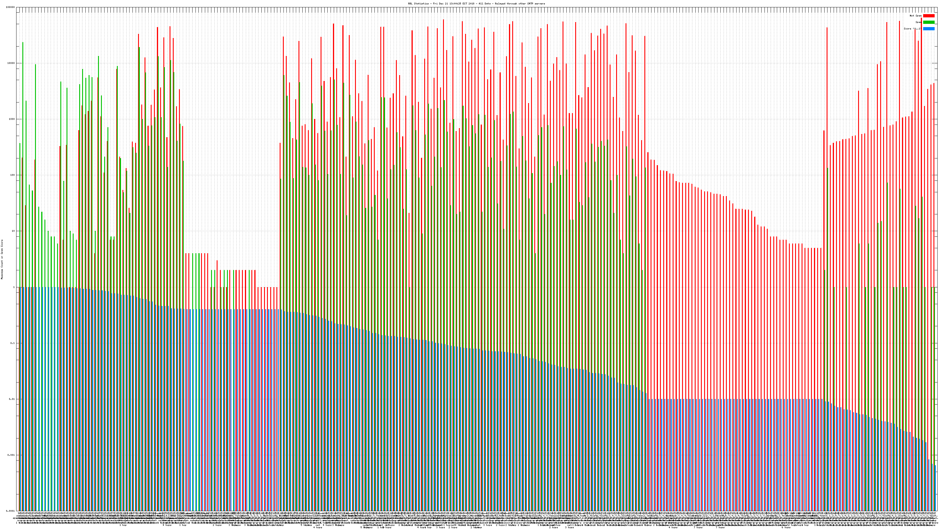Screen dimensions: 942x530
Task: Click the green Spam legend swatch
Action: click(x=928, y=22)
